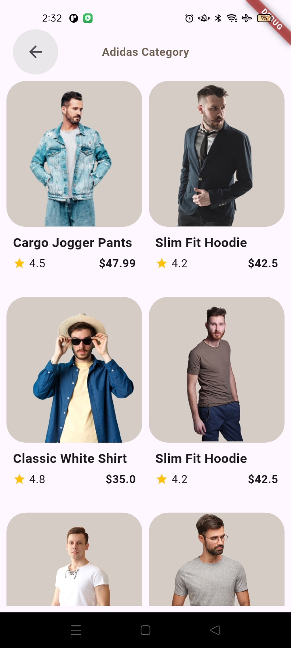Tap the $47.99 price label

coord(117,263)
